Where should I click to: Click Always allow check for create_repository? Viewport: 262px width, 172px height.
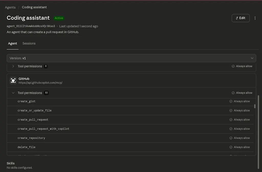point(231,138)
